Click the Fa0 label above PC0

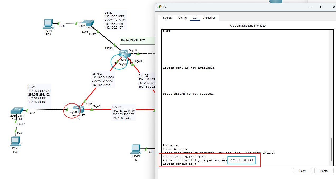coord(20,133)
